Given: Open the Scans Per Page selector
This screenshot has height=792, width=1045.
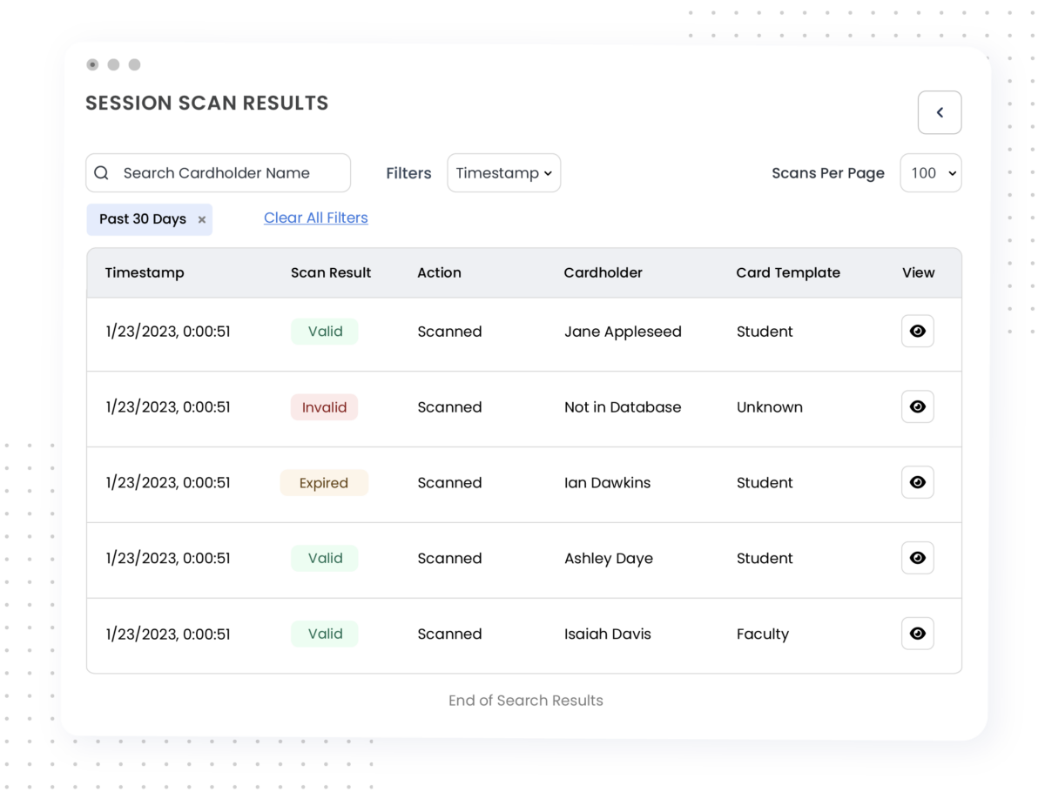Looking at the screenshot, I should click(930, 172).
